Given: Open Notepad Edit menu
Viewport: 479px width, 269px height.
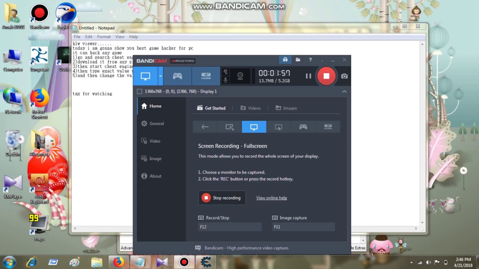Looking at the screenshot, I should [89, 37].
